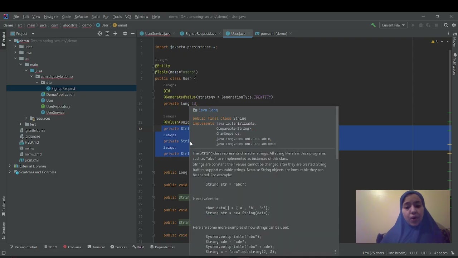The height and width of the screenshot is (258, 458).
Task: Close the UserService.java tab
Action: click(174, 34)
